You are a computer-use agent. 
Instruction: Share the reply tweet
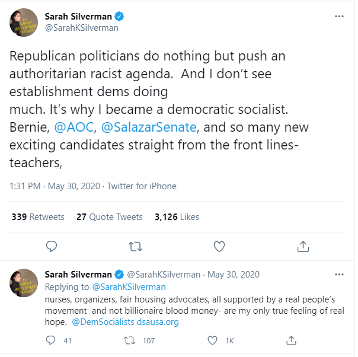coord(291,340)
